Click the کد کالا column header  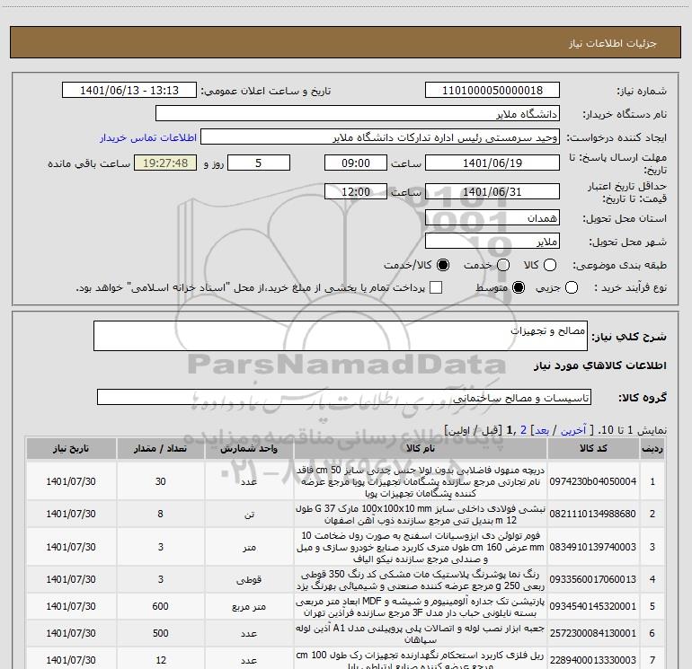[x=593, y=448]
